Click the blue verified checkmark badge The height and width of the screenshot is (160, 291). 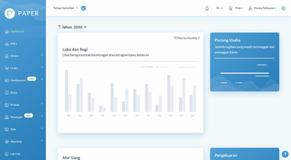coord(84,8)
